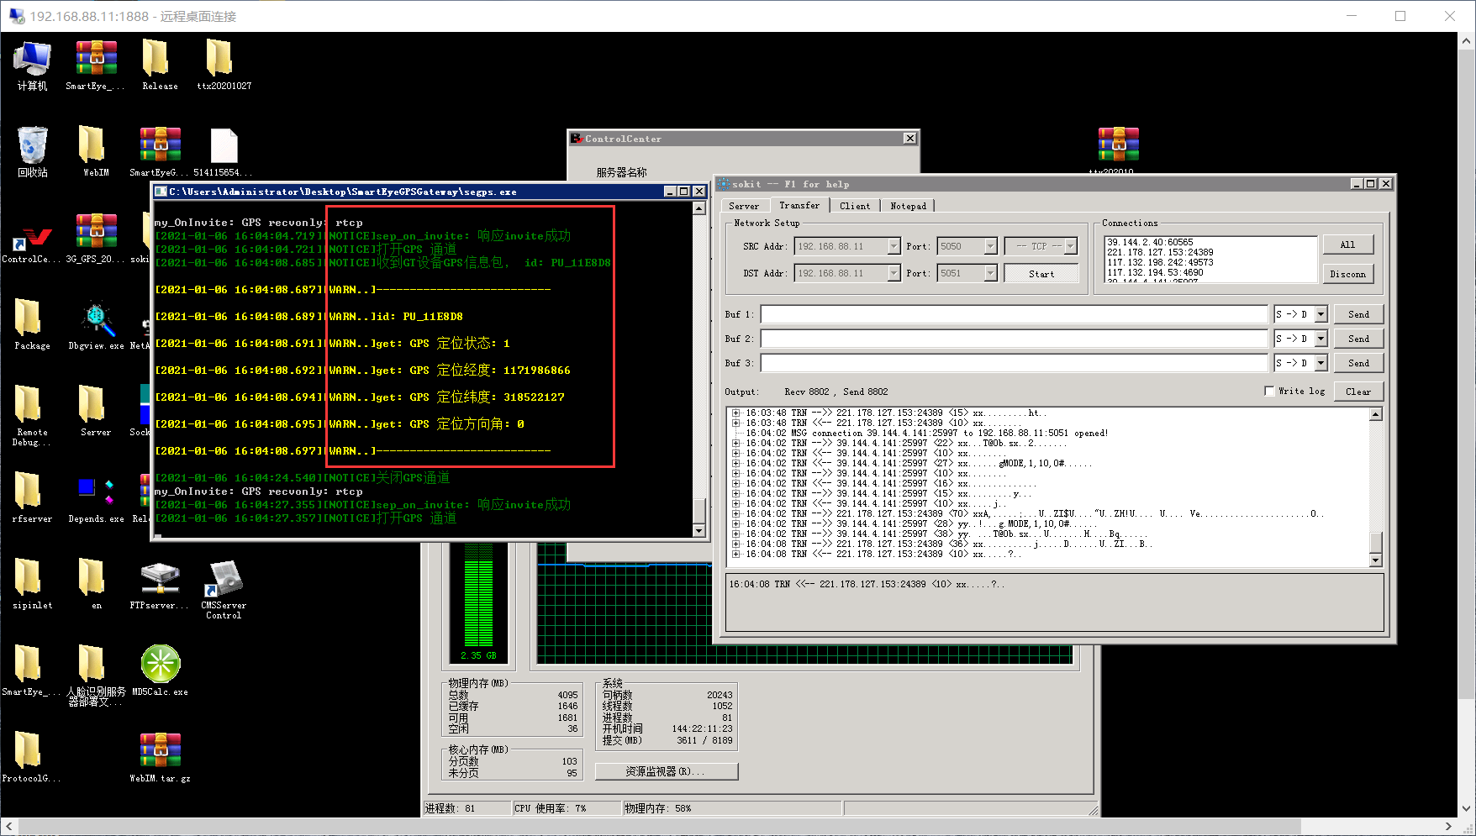Viewport: 1476px width, 836px height.
Task: Open the Buf 1 direction dropdown
Action: [x=1320, y=314]
